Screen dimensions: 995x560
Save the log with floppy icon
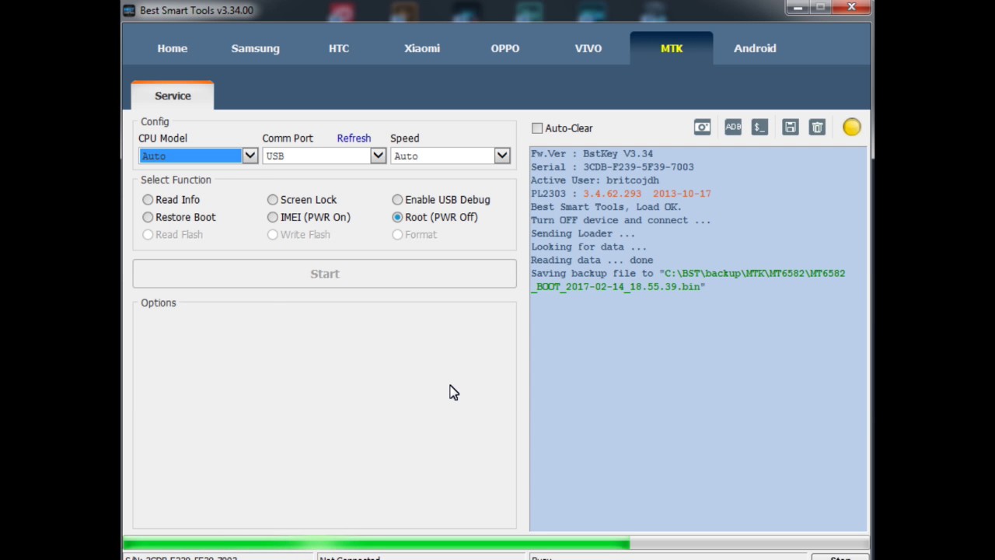pos(790,128)
